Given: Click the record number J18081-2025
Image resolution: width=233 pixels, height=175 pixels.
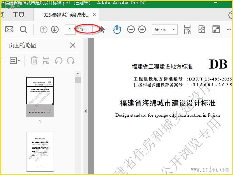Looking at the screenshot, I should [212, 85].
